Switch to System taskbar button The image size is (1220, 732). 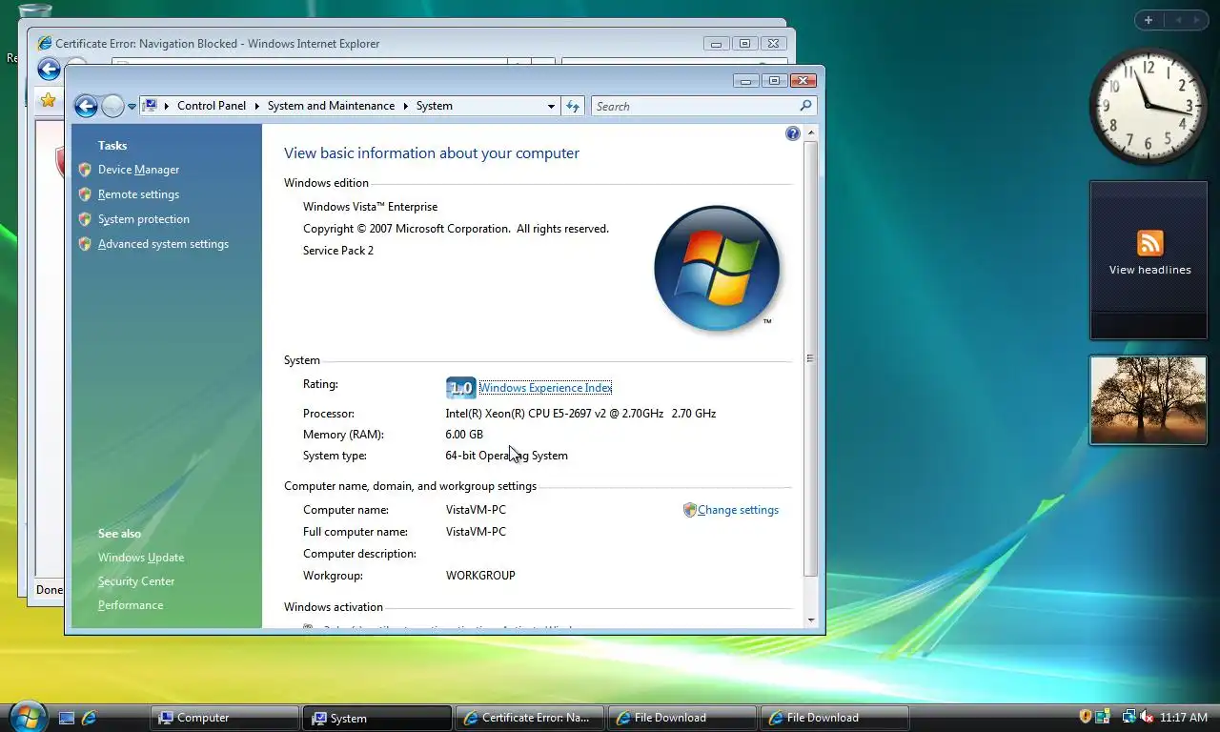376,718
